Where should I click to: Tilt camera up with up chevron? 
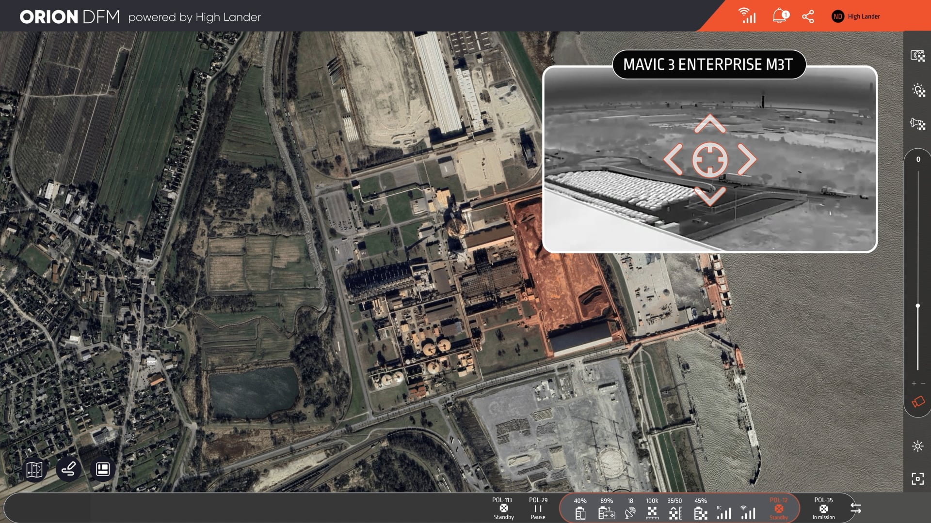click(x=710, y=124)
